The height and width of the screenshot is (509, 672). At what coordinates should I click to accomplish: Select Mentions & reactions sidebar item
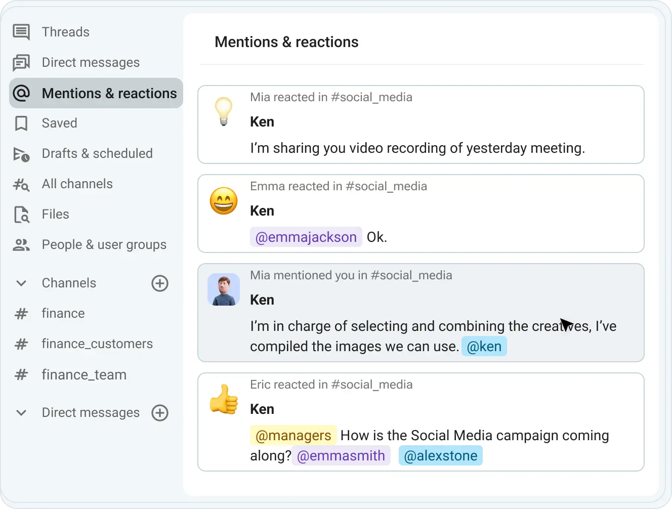pyautogui.click(x=96, y=93)
